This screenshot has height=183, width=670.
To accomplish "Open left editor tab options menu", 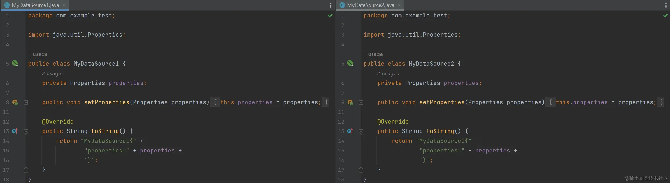I will tap(331, 5).
